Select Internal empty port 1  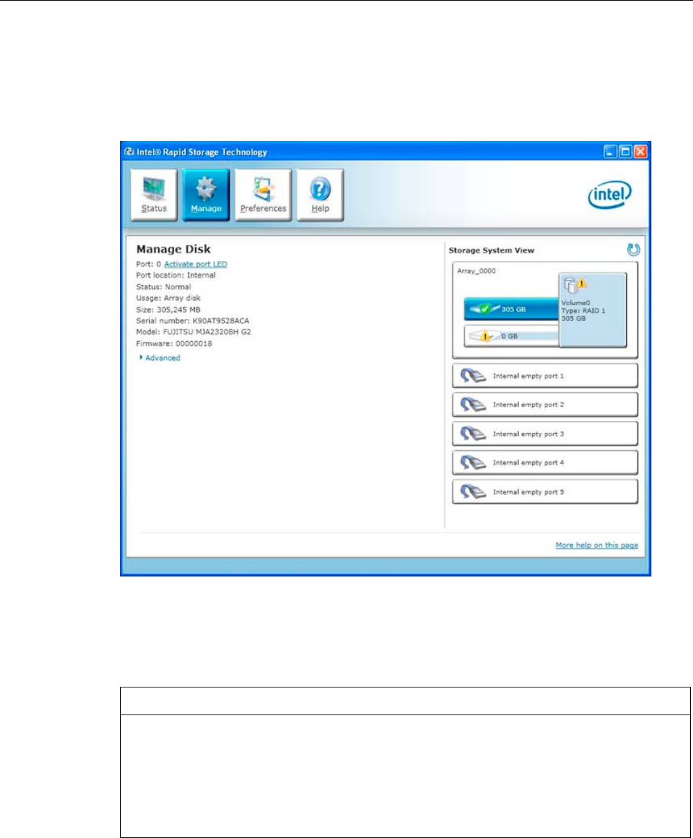tap(545, 375)
